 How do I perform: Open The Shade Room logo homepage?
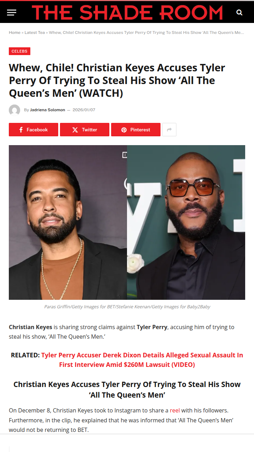pyautogui.click(x=127, y=12)
